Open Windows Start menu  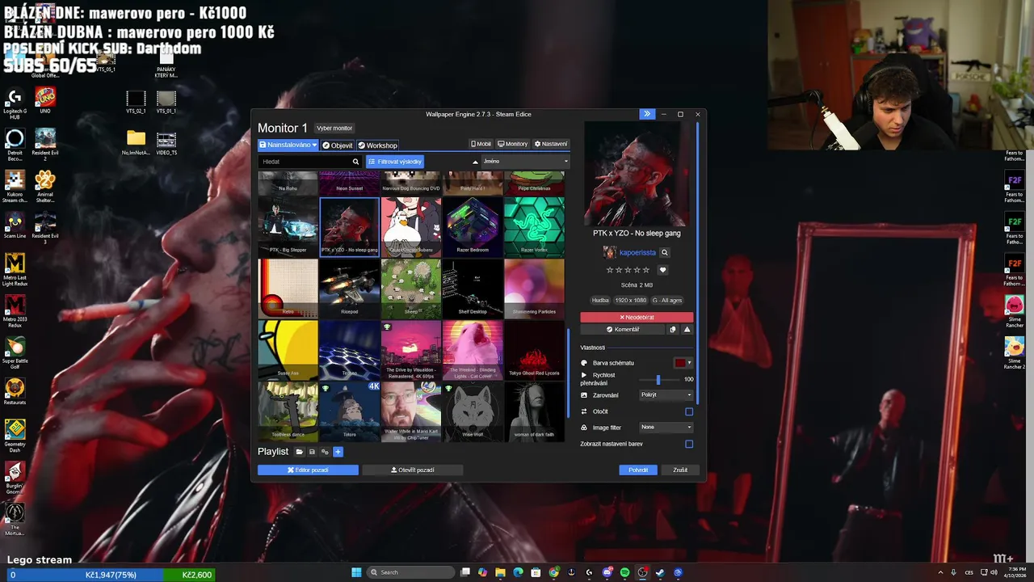tap(356, 572)
